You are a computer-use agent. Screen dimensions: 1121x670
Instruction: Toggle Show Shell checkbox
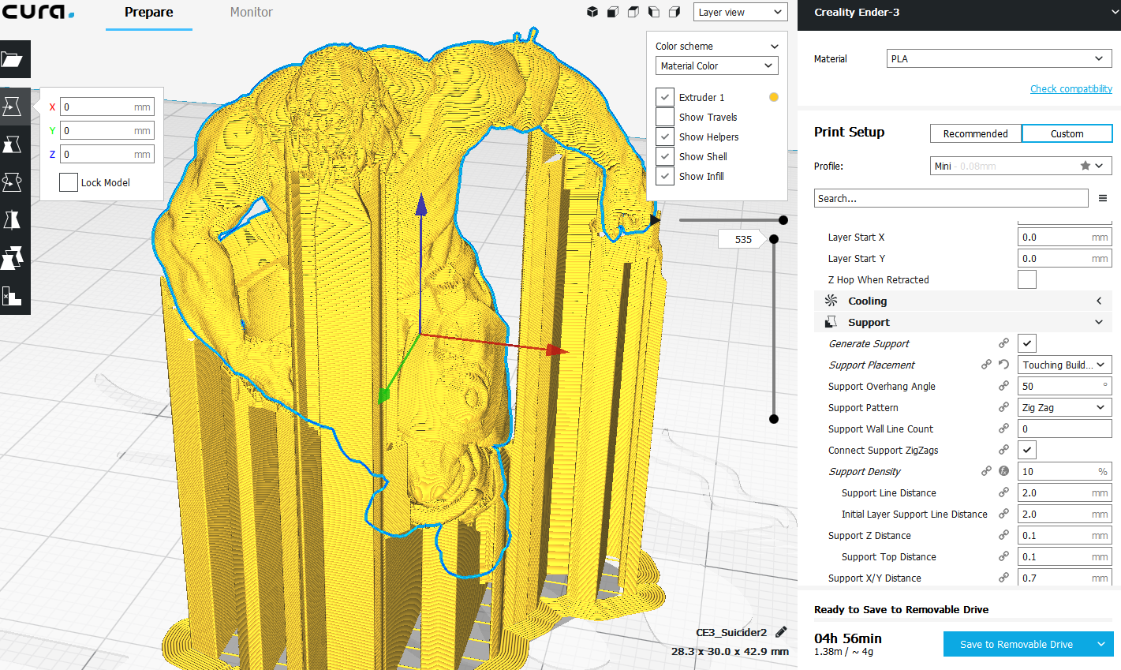point(665,156)
